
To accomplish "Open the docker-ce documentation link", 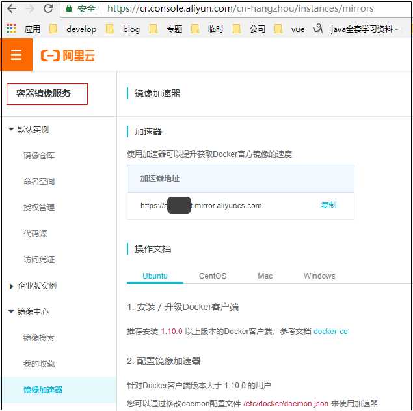I will pyautogui.click(x=330, y=332).
